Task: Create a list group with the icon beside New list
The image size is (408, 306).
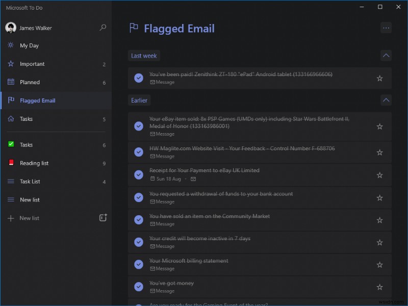Action: tap(103, 217)
